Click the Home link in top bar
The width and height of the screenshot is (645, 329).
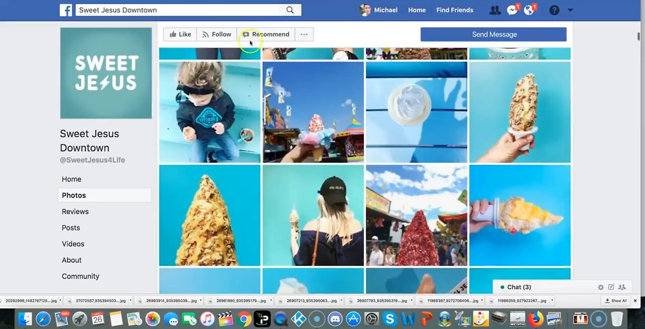417,10
